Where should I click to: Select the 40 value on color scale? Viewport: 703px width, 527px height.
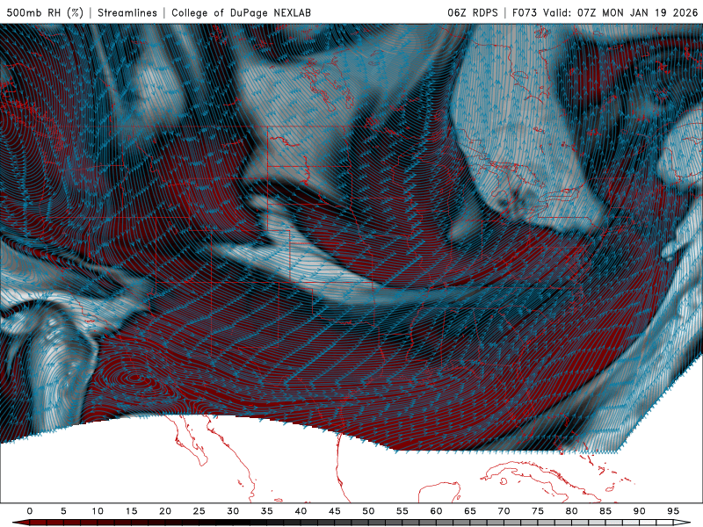click(x=301, y=511)
